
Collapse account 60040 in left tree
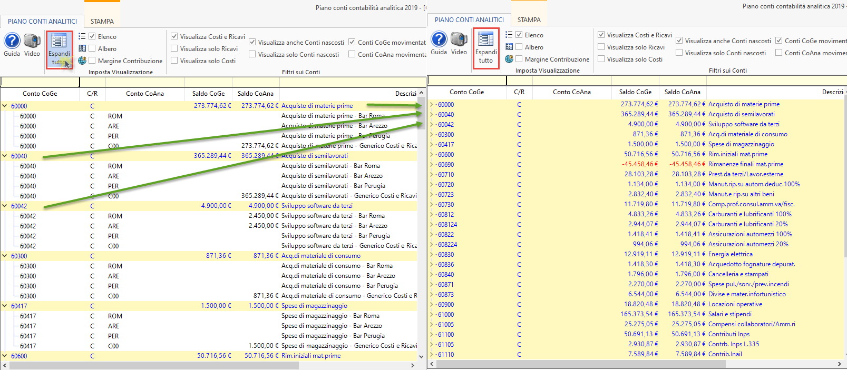click(5, 156)
